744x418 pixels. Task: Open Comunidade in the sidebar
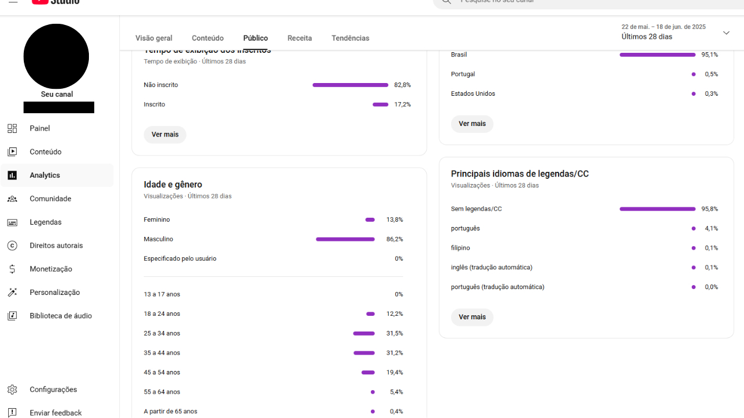57,199
